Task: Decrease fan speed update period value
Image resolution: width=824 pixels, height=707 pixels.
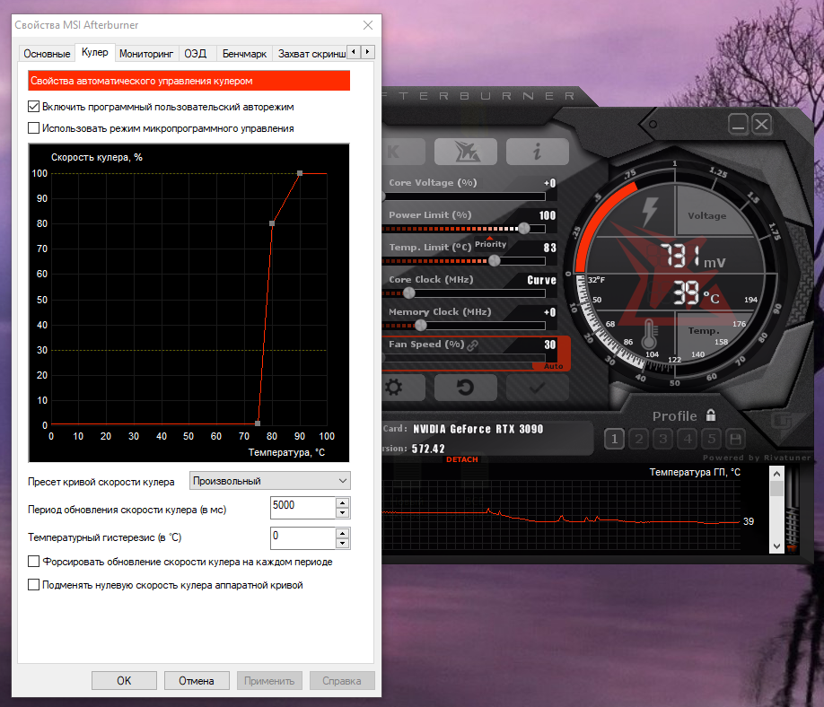Action: click(342, 512)
